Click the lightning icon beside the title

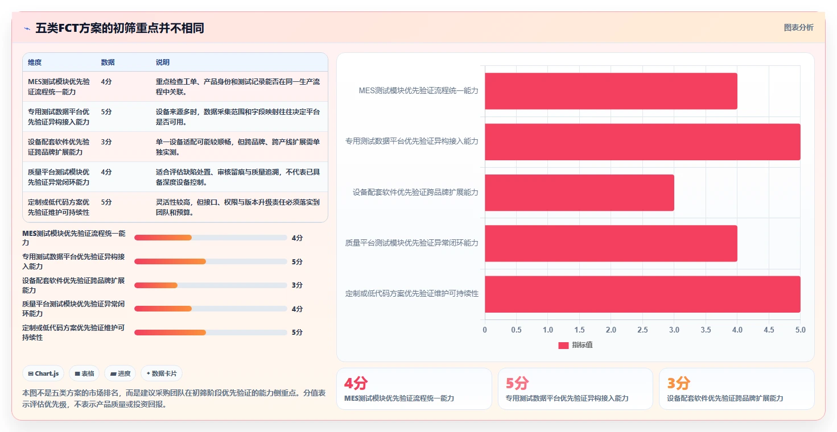click(27, 28)
